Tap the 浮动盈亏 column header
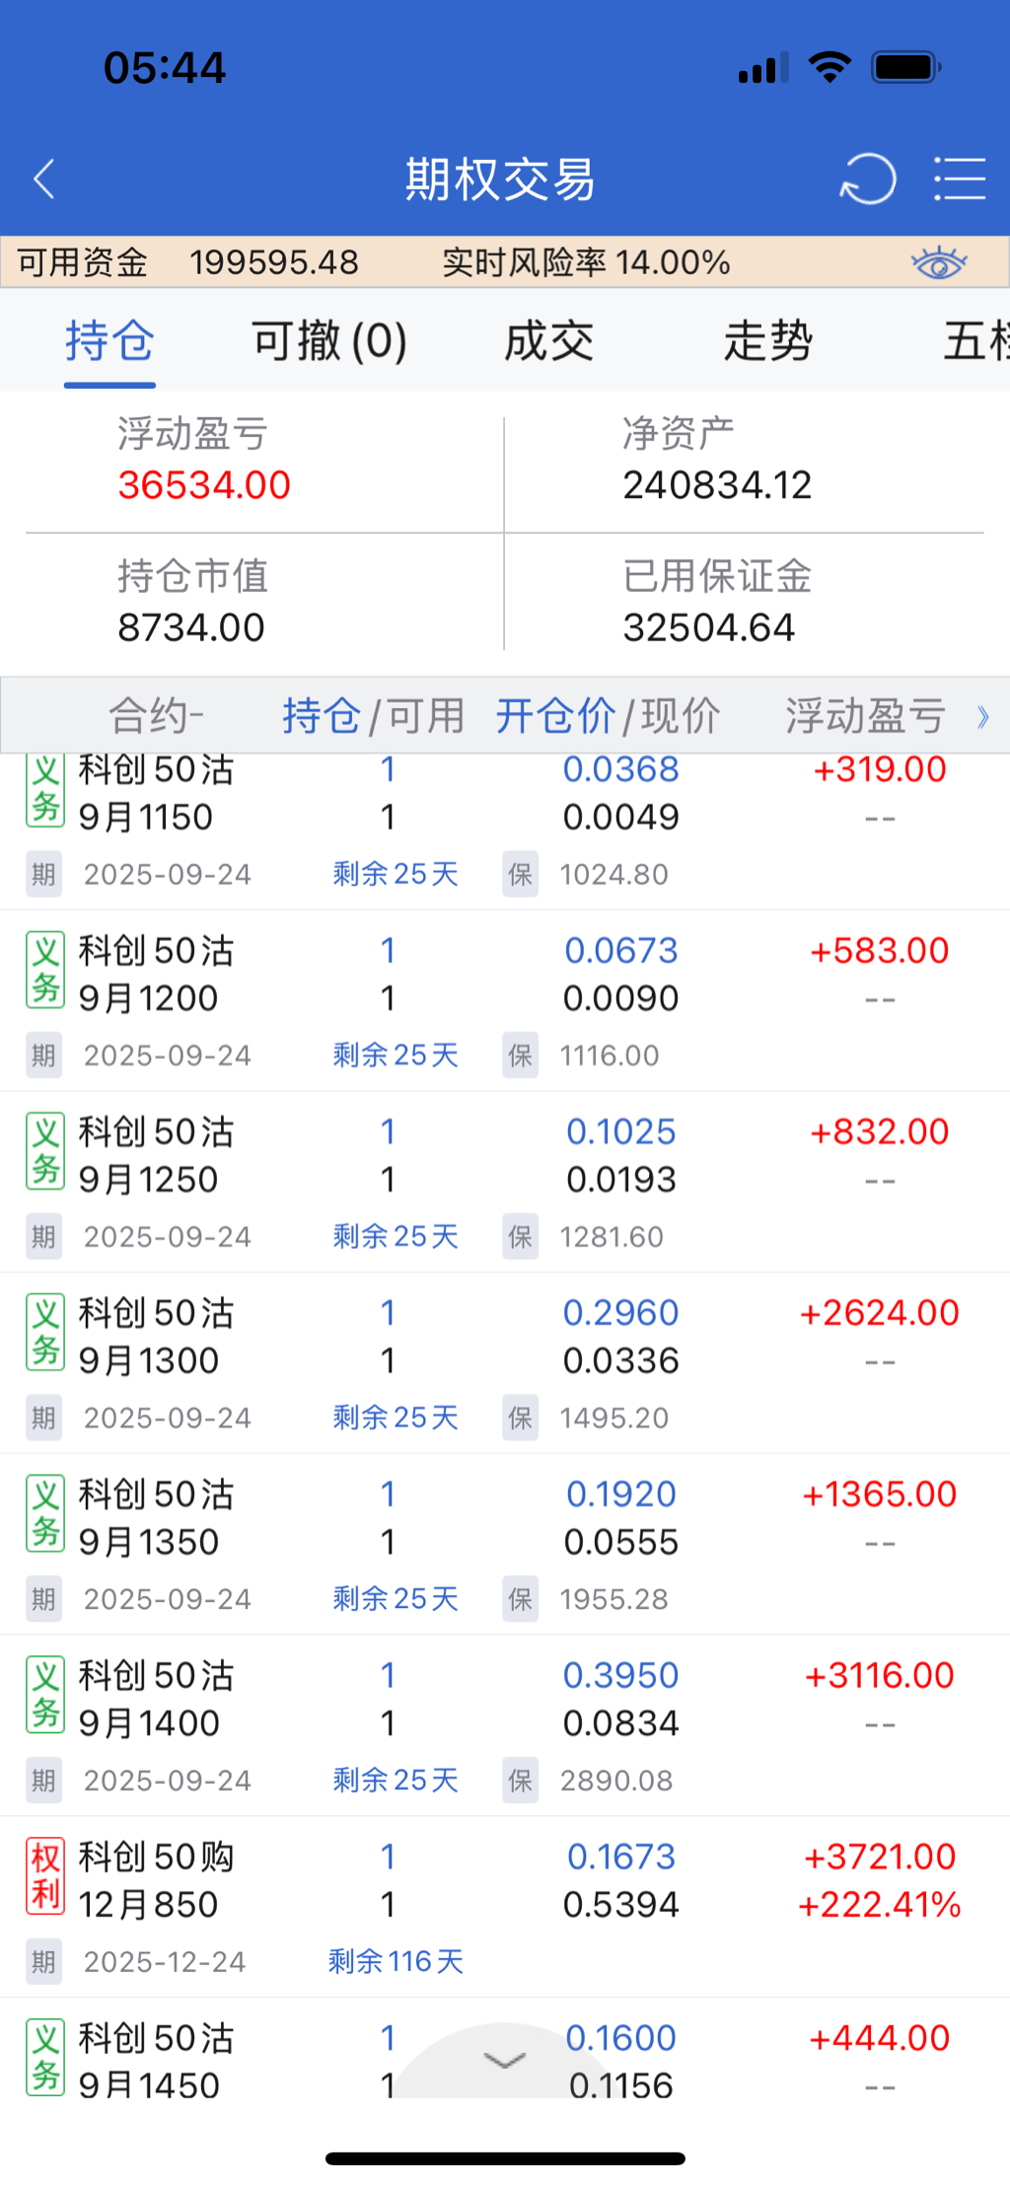The width and height of the screenshot is (1010, 2187). 865,716
